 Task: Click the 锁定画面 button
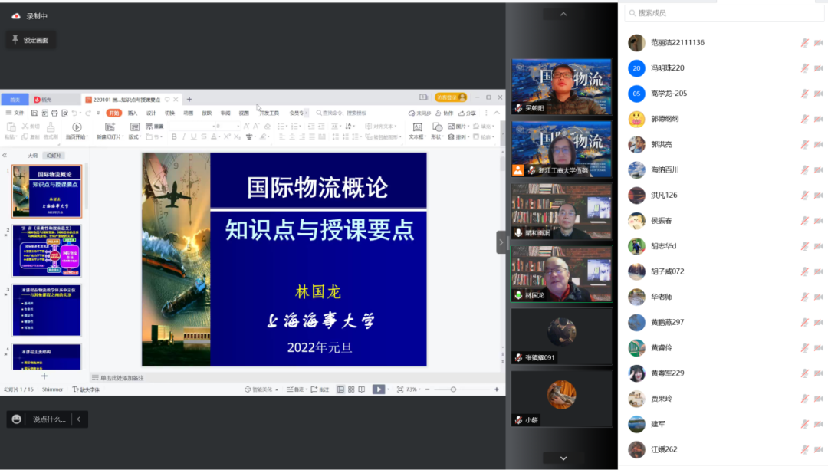click(x=31, y=39)
